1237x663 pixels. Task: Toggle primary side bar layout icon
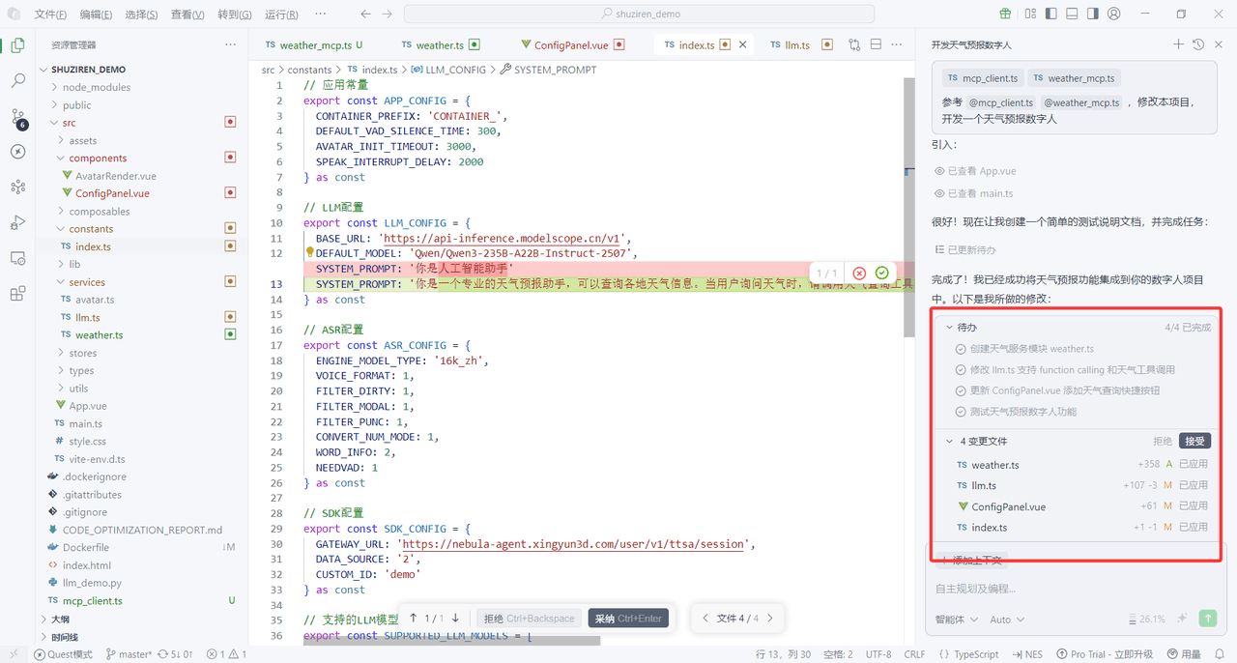1050,14
